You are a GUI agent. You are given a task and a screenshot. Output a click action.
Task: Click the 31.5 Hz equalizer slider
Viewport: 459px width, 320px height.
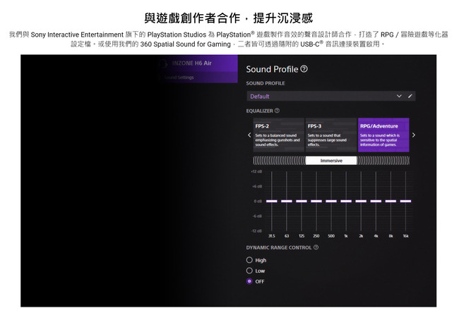click(272, 201)
